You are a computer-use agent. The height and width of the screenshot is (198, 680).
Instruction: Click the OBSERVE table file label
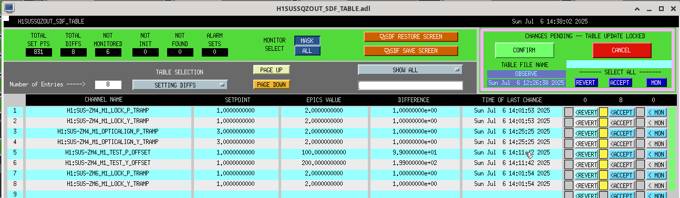[x=526, y=74]
